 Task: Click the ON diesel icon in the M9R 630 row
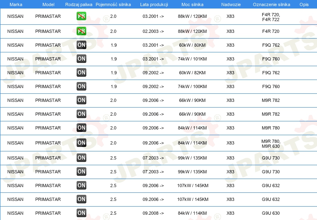[x=81, y=143]
